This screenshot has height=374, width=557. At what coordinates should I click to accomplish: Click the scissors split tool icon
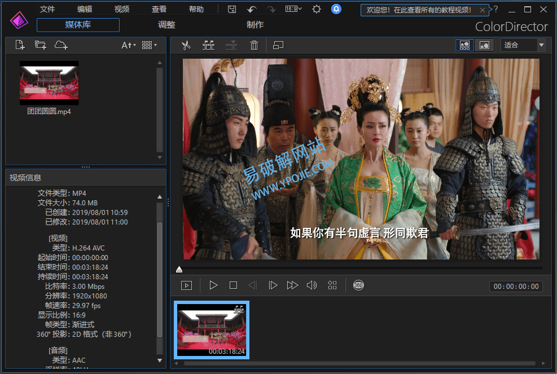point(186,45)
